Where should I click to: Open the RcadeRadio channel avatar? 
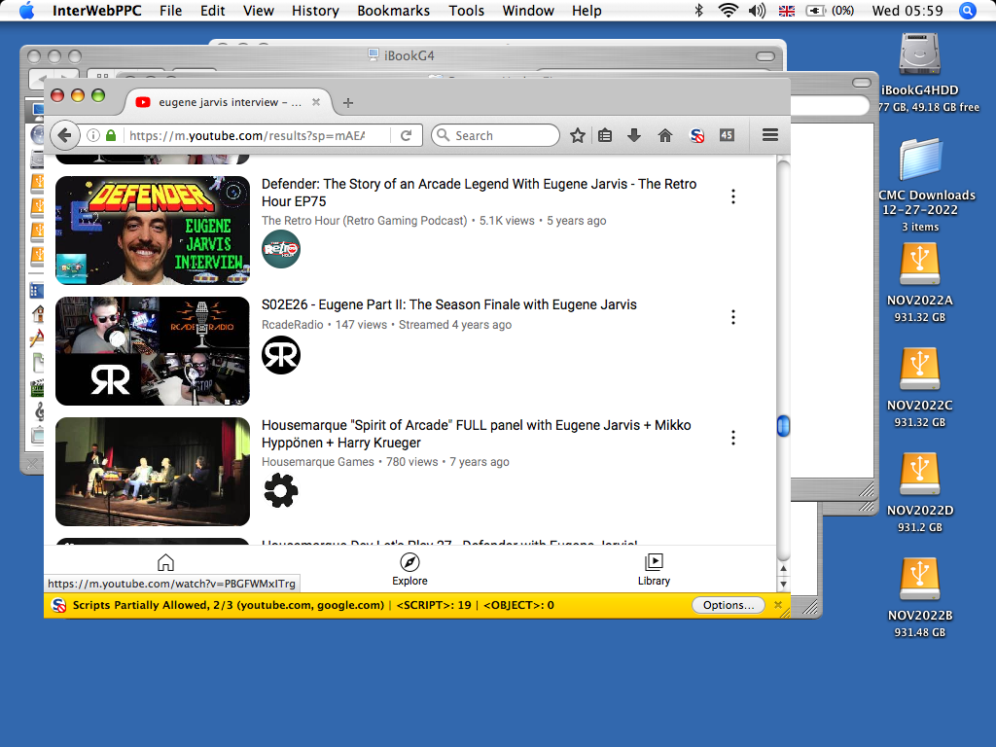click(x=281, y=355)
